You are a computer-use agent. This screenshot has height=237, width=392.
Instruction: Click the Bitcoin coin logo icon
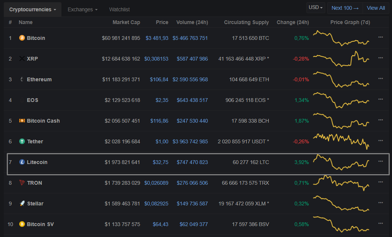pos(22,38)
